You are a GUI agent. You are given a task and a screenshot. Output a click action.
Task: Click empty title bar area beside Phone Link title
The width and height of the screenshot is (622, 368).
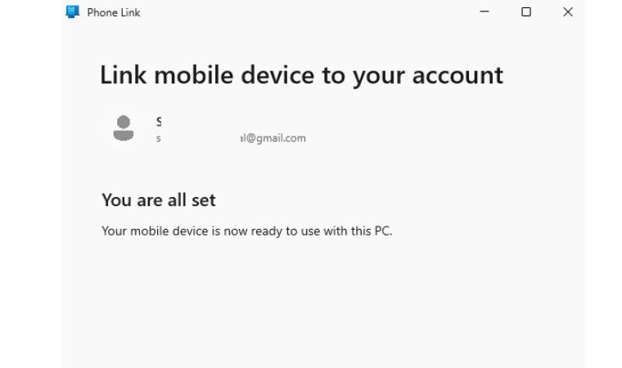point(305,12)
